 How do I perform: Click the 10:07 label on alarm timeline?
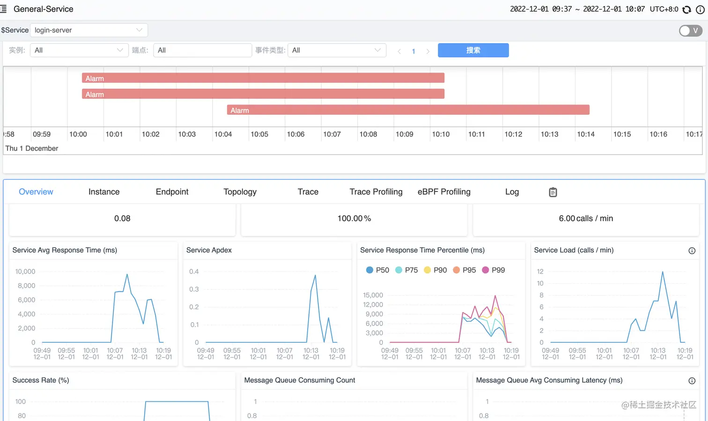click(332, 134)
